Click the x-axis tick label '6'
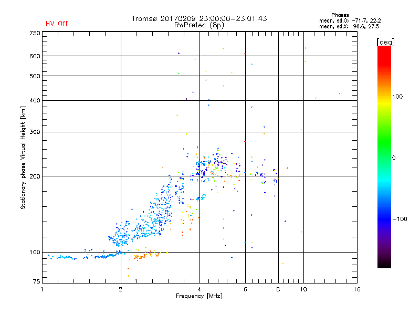The width and height of the screenshot is (420, 315). tap(245, 289)
